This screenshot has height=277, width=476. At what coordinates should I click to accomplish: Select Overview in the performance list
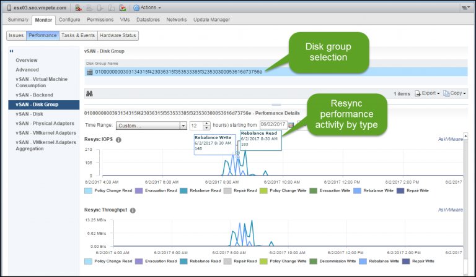[x=27, y=60]
